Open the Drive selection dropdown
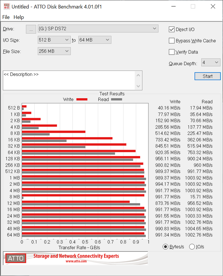 click(98, 29)
